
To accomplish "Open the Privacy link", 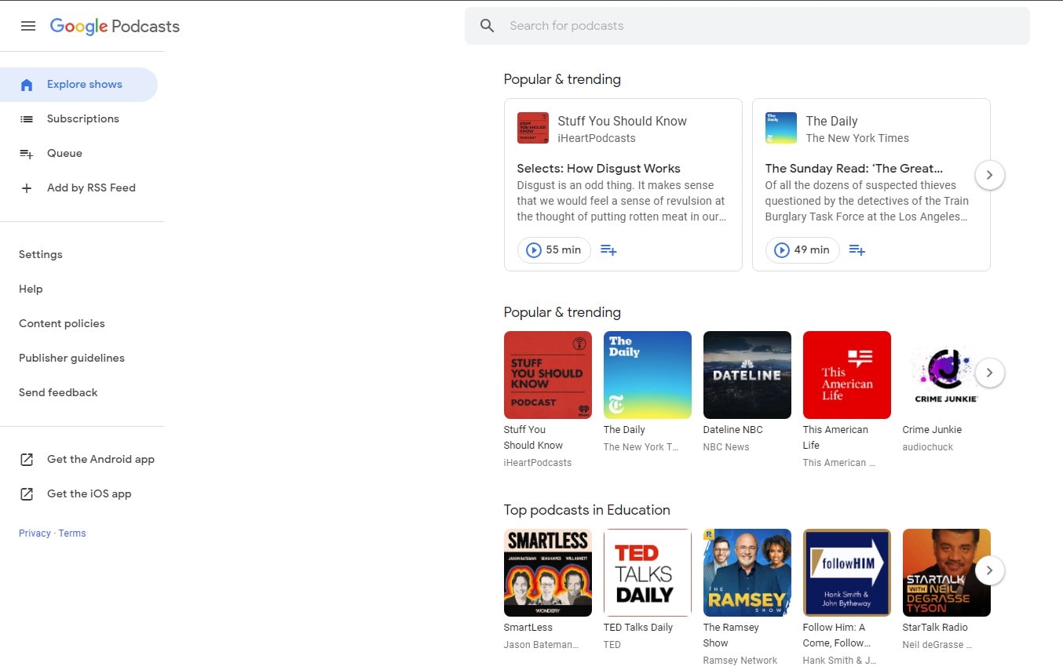I will (35, 533).
